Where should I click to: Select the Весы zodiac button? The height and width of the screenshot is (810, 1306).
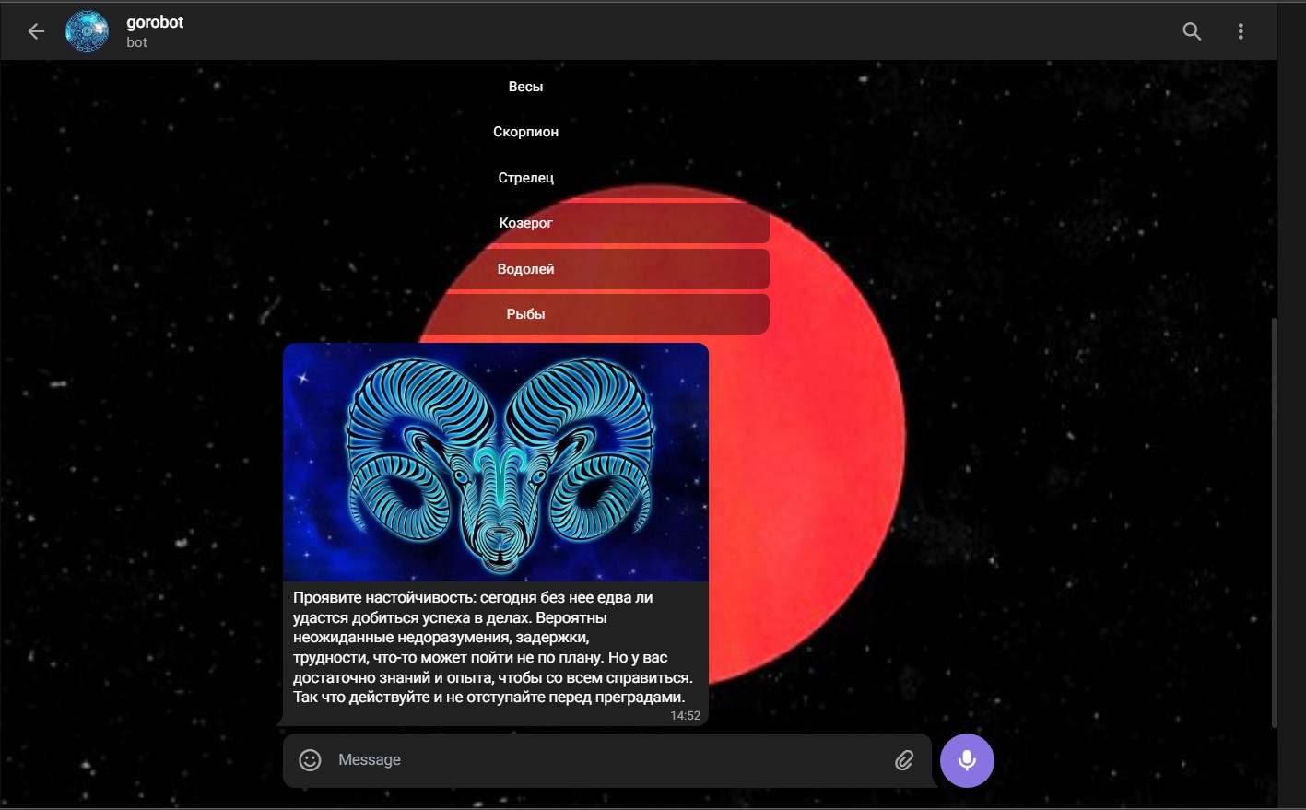coord(525,87)
